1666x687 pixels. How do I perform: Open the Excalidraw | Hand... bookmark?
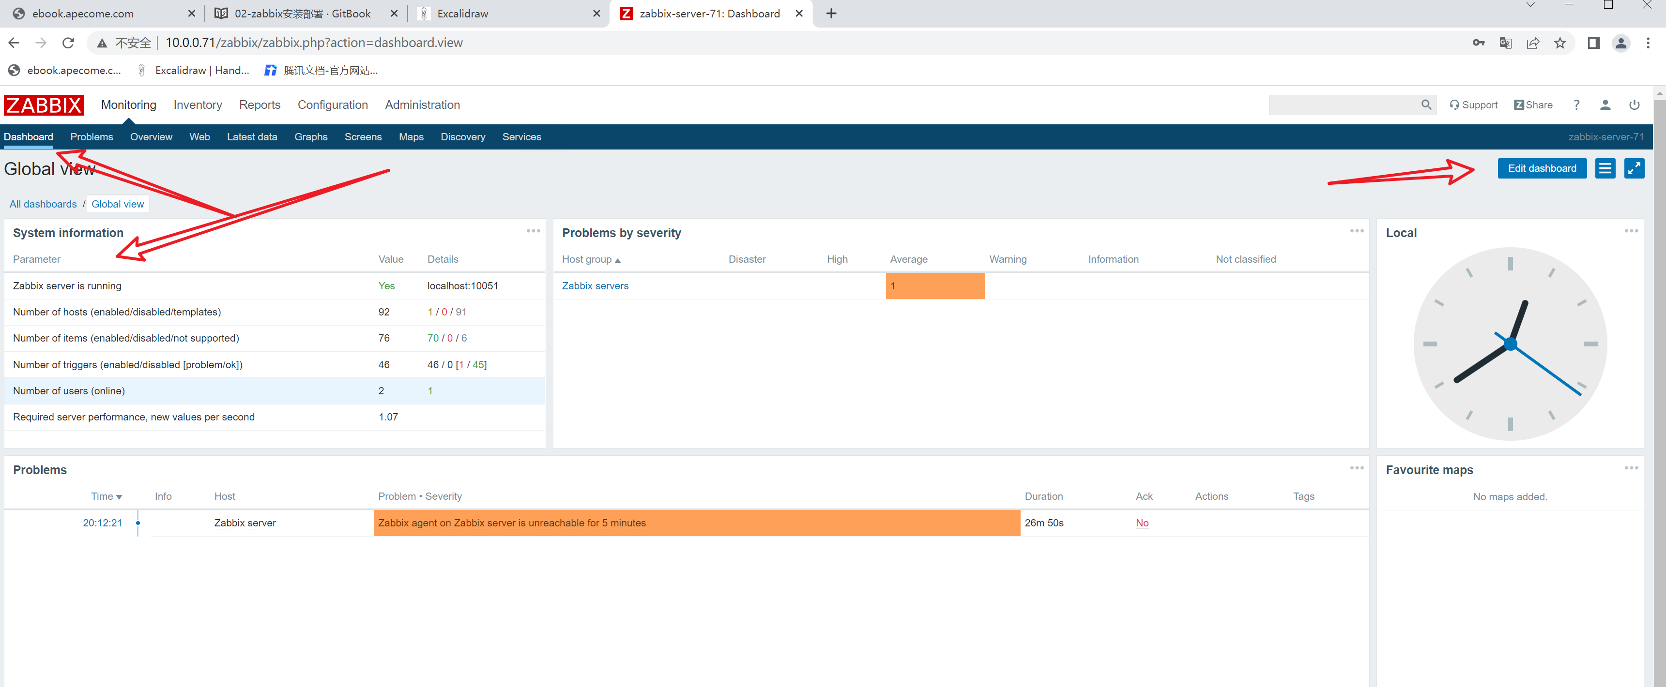[193, 71]
